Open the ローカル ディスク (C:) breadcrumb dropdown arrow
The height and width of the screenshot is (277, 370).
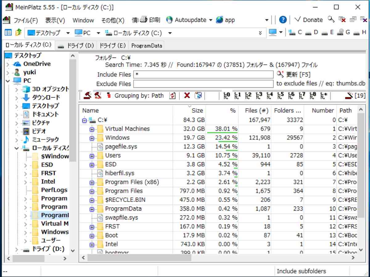click(170, 33)
